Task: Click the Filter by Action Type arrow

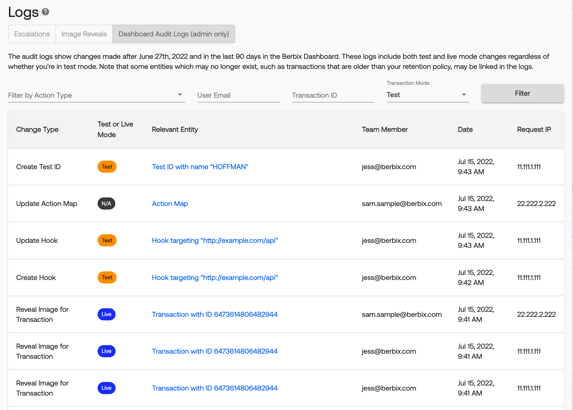Action: (x=180, y=95)
